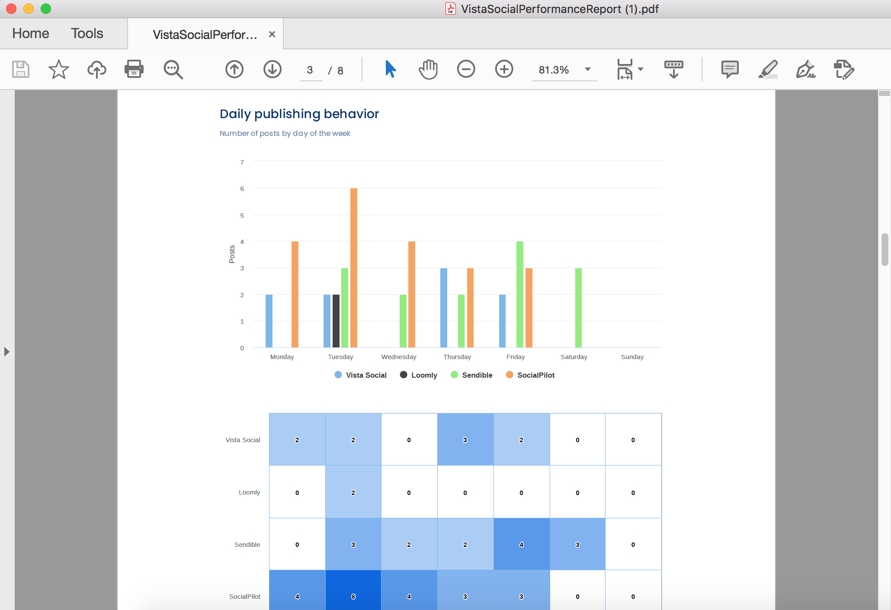Switch to the Tools tab
The height and width of the screenshot is (610, 891).
pos(87,33)
